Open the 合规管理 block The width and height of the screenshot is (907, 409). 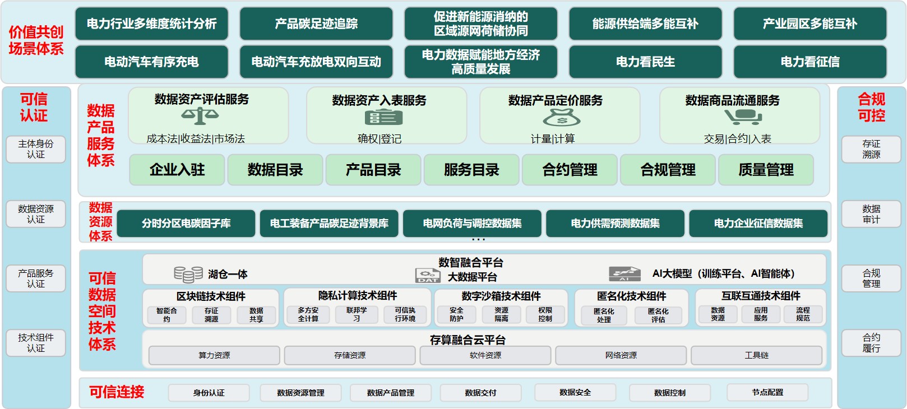click(x=668, y=170)
